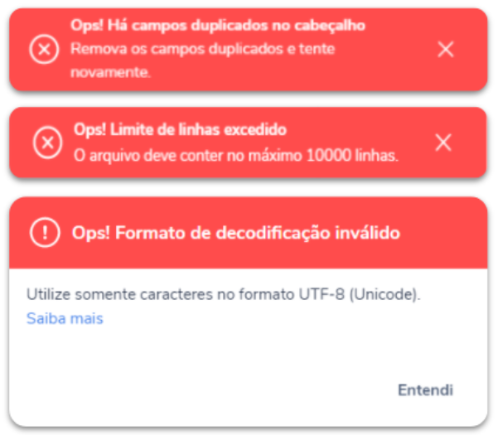Click the exclamation icon on decoding format alert

pyautogui.click(x=45, y=233)
